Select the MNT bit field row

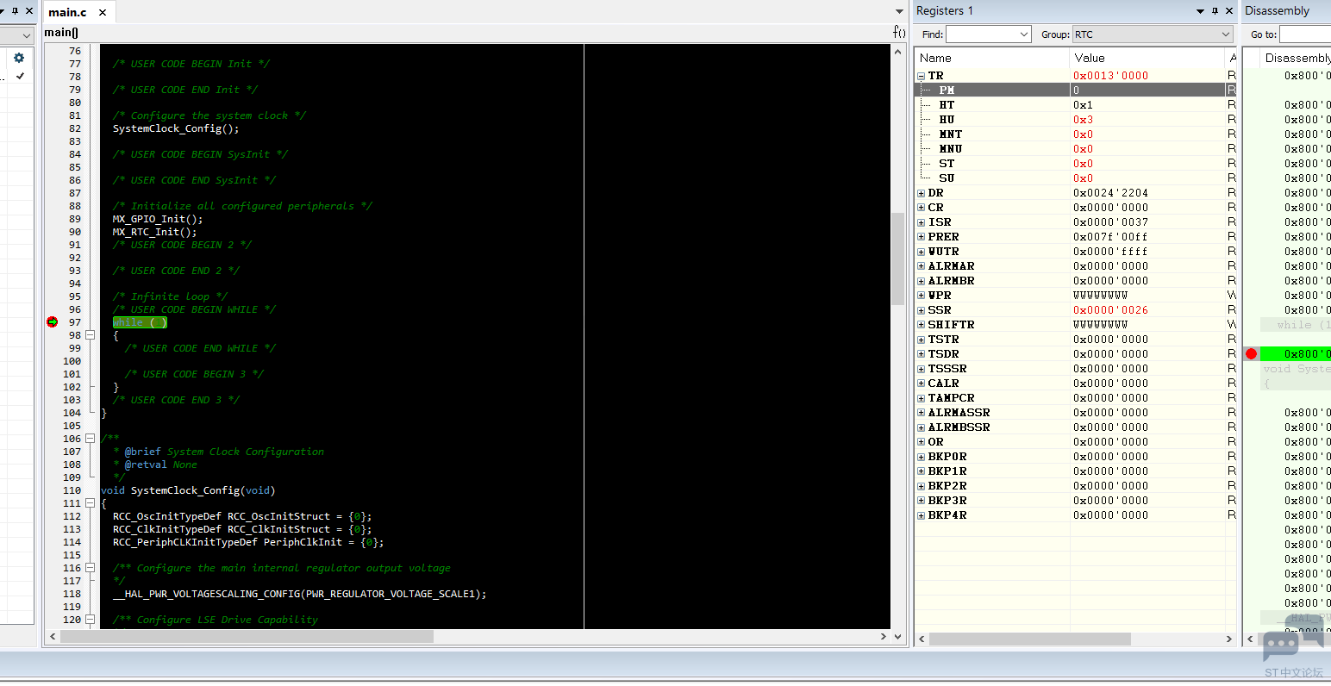[1076, 134]
